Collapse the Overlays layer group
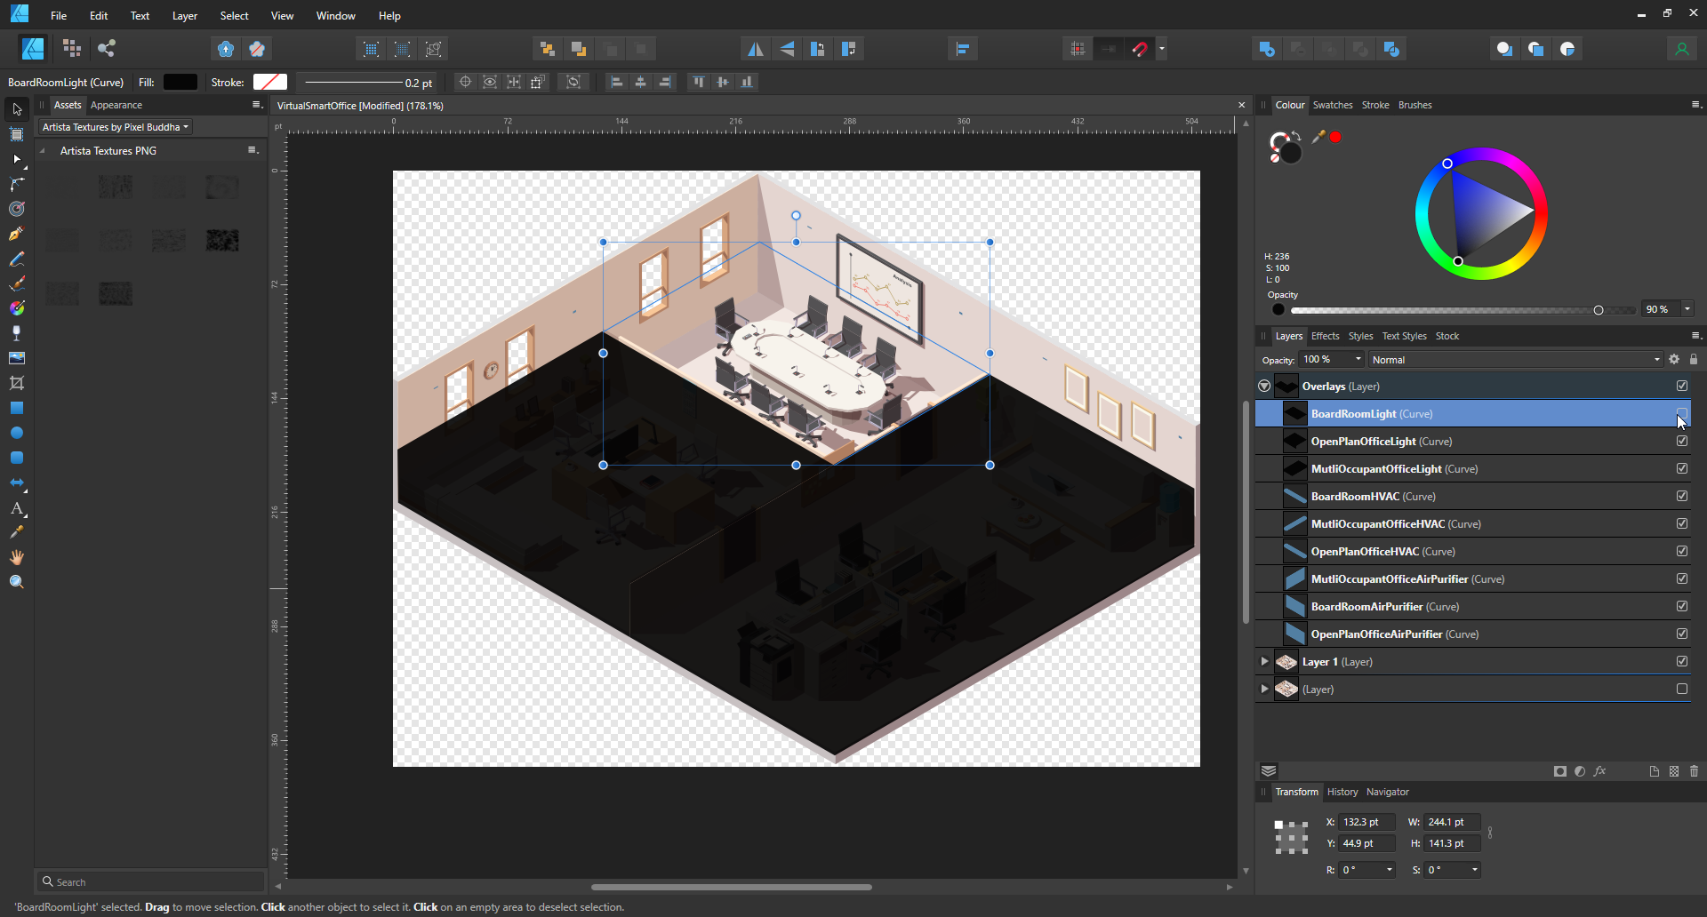Image resolution: width=1707 pixels, height=917 pixels. [x=1264, y=386]
